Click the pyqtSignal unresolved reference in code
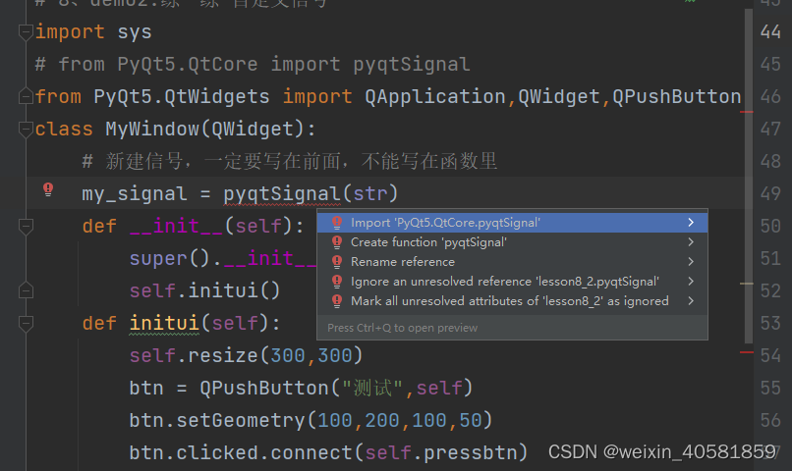792x471 pixels. click(x=281, y=194)
